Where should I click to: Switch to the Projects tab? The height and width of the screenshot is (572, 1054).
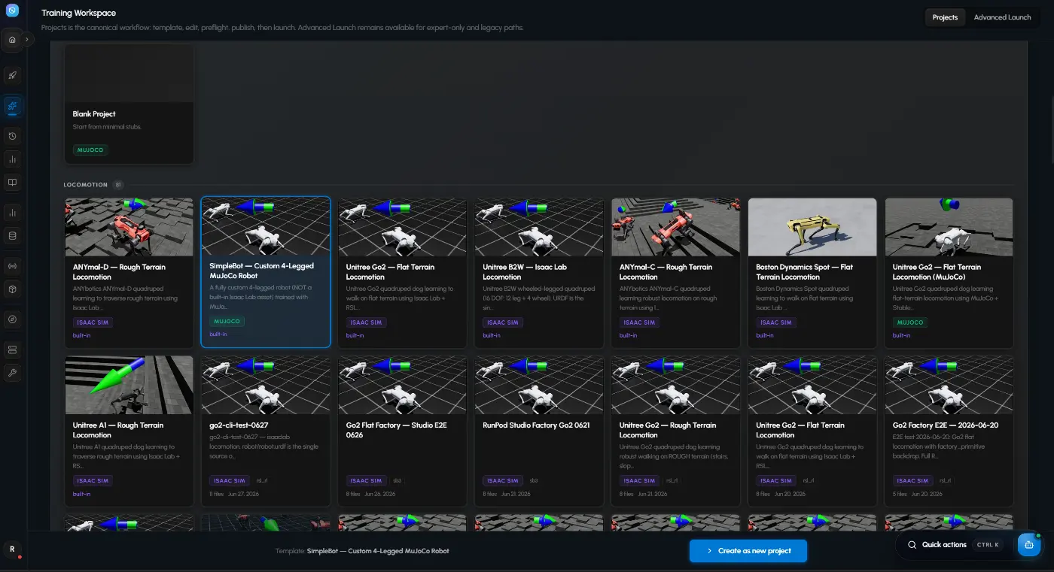pos(945,17)
